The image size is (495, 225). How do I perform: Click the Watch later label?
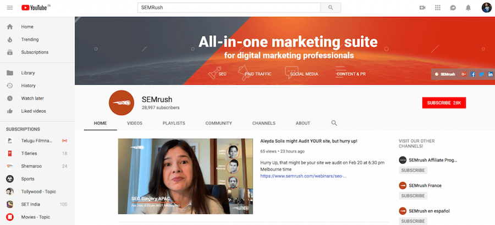pos(32,98)
